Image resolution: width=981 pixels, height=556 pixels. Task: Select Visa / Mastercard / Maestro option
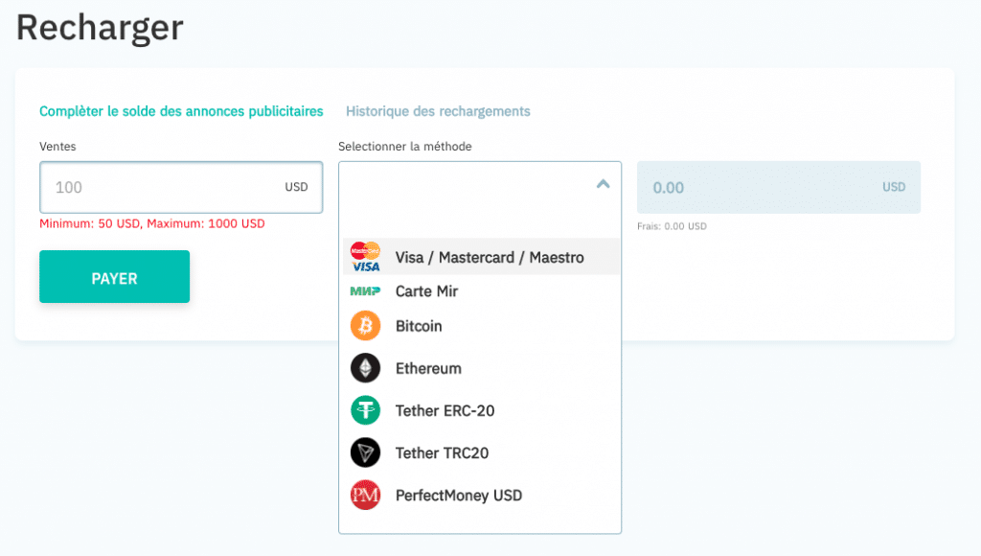481,257
